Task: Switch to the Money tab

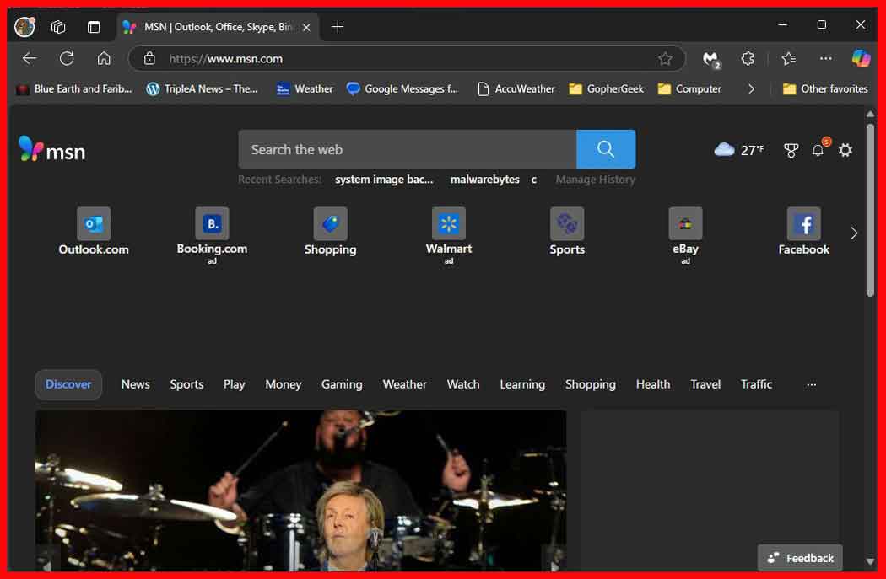Action: point(283,385)
